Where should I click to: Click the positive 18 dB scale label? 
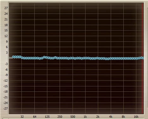tap(6, 25)
